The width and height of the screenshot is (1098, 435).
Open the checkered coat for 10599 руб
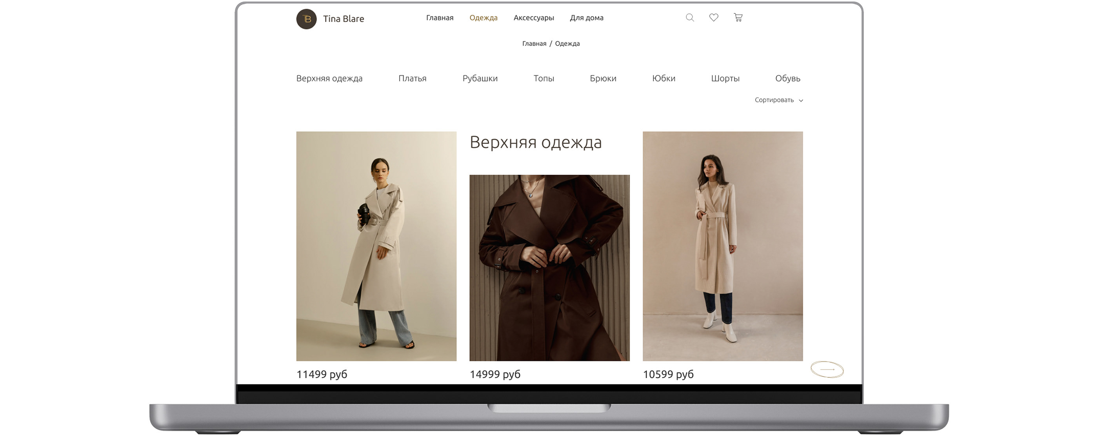pos(722,246)
